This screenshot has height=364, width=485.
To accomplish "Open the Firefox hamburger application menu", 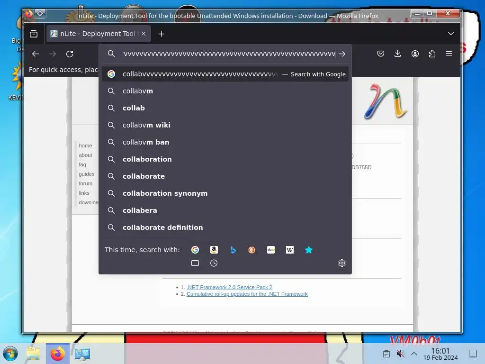I will coord(449,54).
